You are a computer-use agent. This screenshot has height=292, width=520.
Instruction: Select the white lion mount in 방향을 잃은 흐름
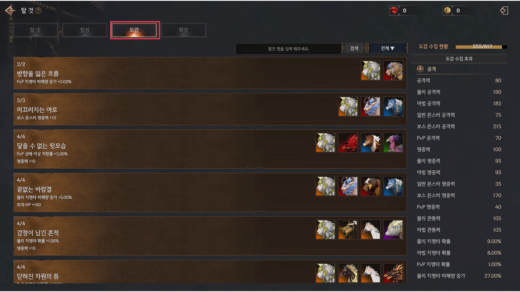point(371,71)
